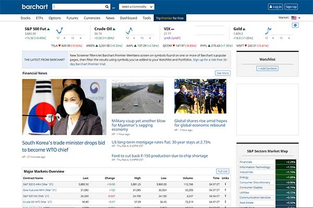Open the Dashboard menu
The image size is (313, 208).
[x=128, y=18]
